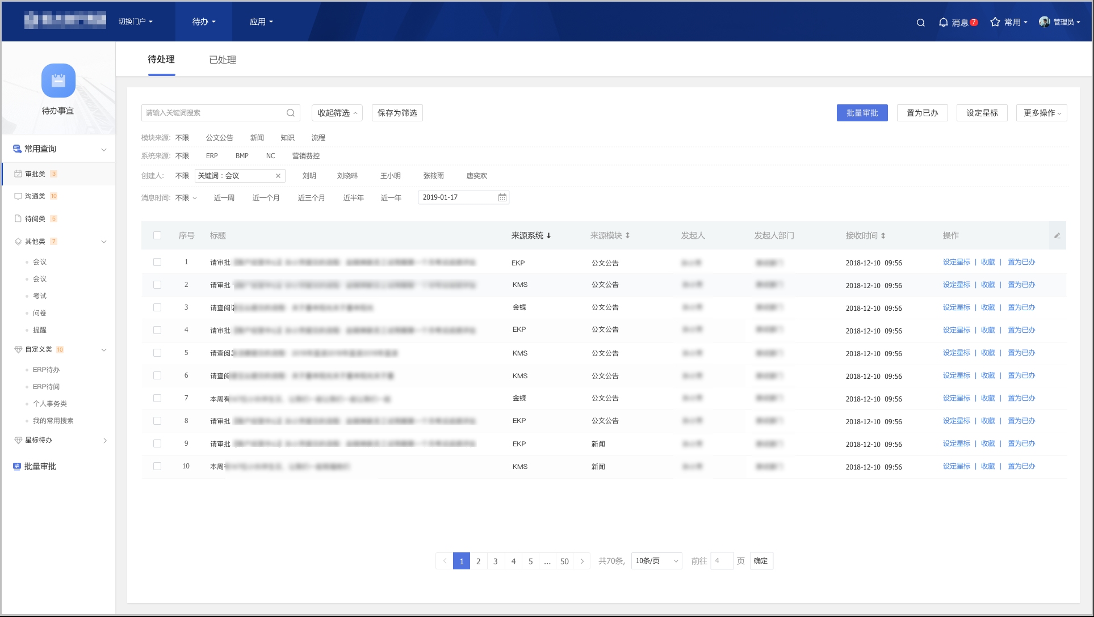
Task: Check the select-all checkbox in table header
Action: tap(157, 235)
